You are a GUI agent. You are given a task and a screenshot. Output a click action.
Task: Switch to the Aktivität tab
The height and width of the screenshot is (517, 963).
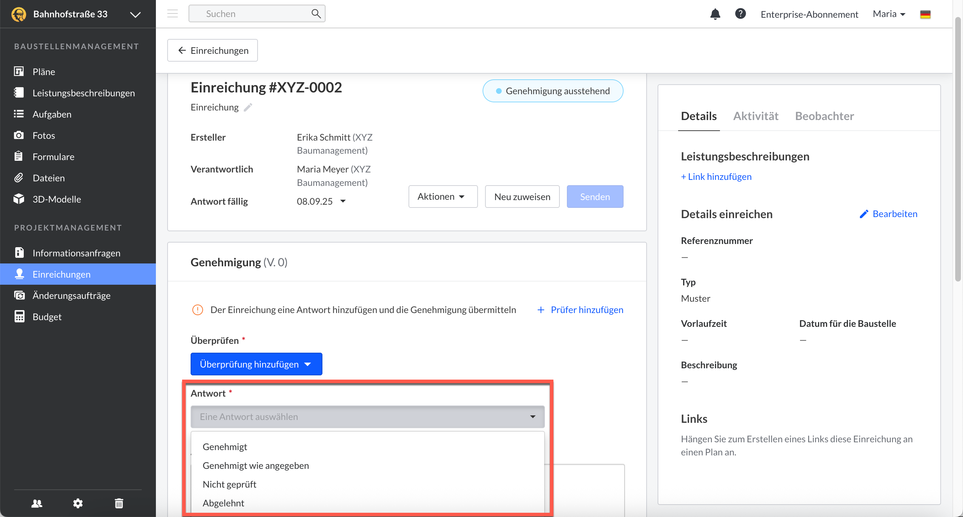pos(755,116)
